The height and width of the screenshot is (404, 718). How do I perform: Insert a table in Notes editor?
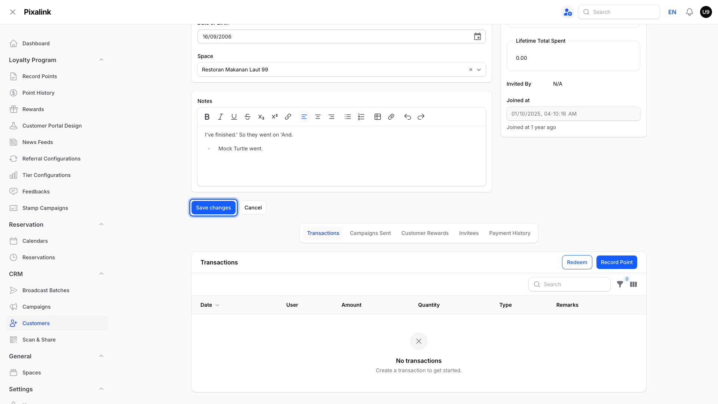(x=377, y=117)
